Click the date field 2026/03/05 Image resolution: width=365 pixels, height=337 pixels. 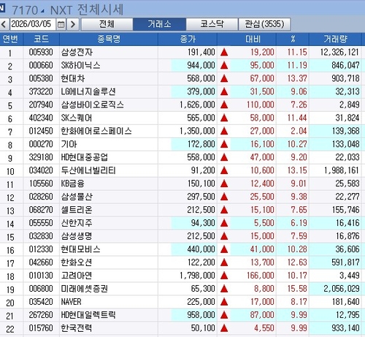pyautogui.click(x=33, y=24)
